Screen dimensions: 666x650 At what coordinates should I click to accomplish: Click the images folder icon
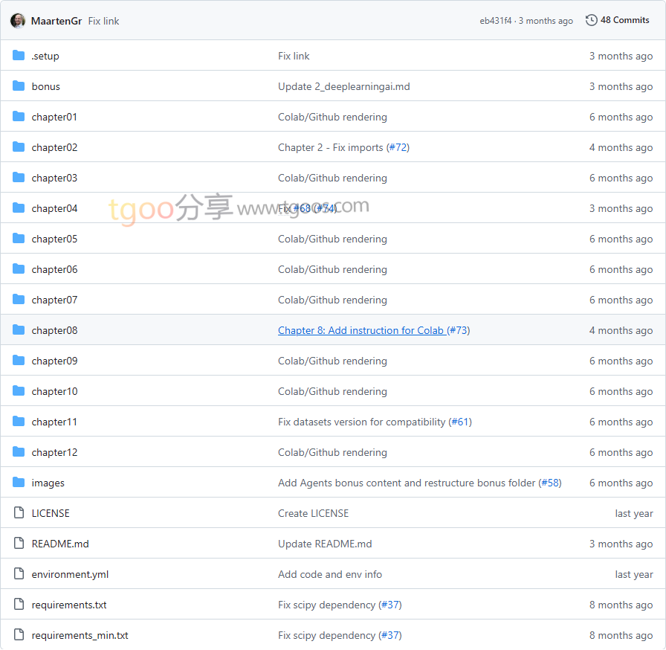(x=19, y=483)
